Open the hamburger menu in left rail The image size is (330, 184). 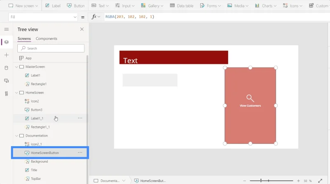7,29
